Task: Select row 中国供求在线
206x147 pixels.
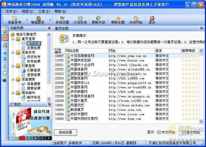Action: point(126,60)
